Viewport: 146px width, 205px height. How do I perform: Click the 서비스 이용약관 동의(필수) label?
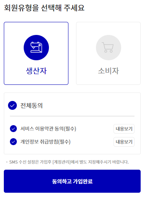pyautogui.click(x=48, y=129)
